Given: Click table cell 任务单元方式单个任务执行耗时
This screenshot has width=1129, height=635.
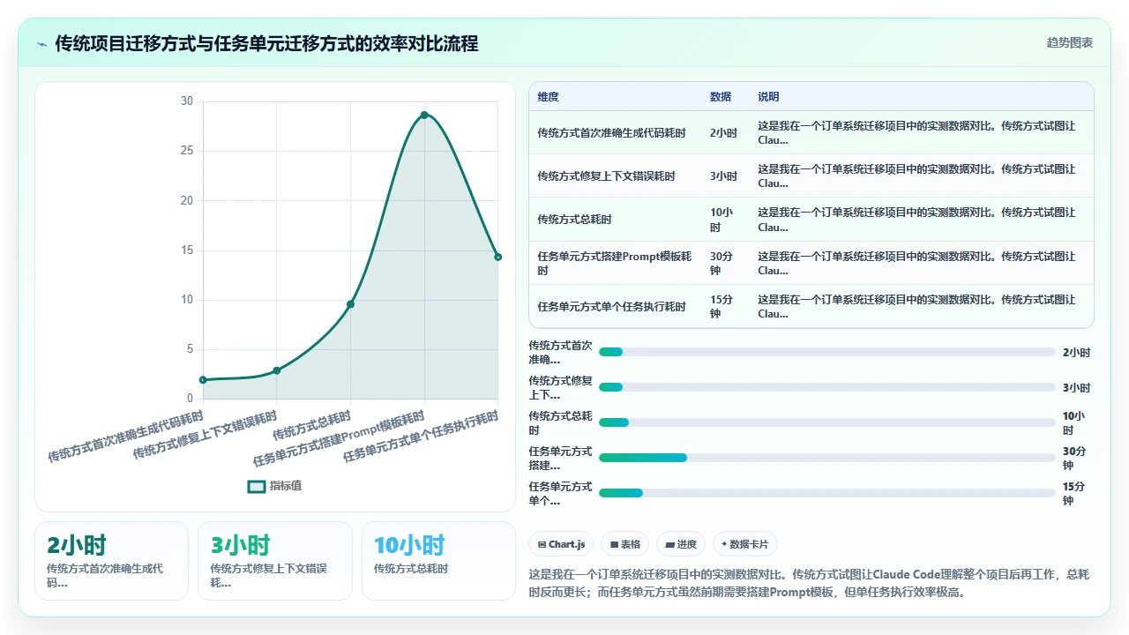Looking at the screenshot, I should click(611, 307).
